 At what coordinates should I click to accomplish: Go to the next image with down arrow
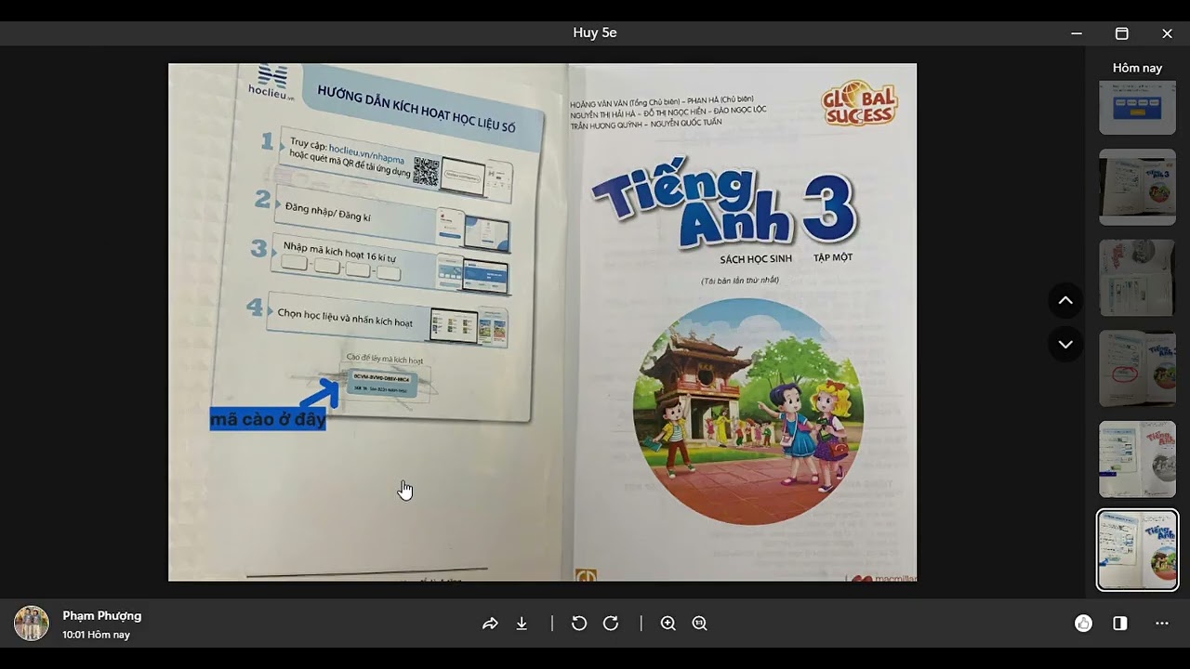coord(1065,344)
